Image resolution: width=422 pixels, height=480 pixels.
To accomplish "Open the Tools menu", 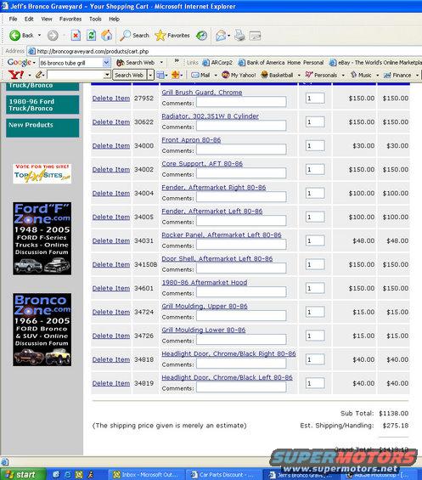I will pos(95,19).
